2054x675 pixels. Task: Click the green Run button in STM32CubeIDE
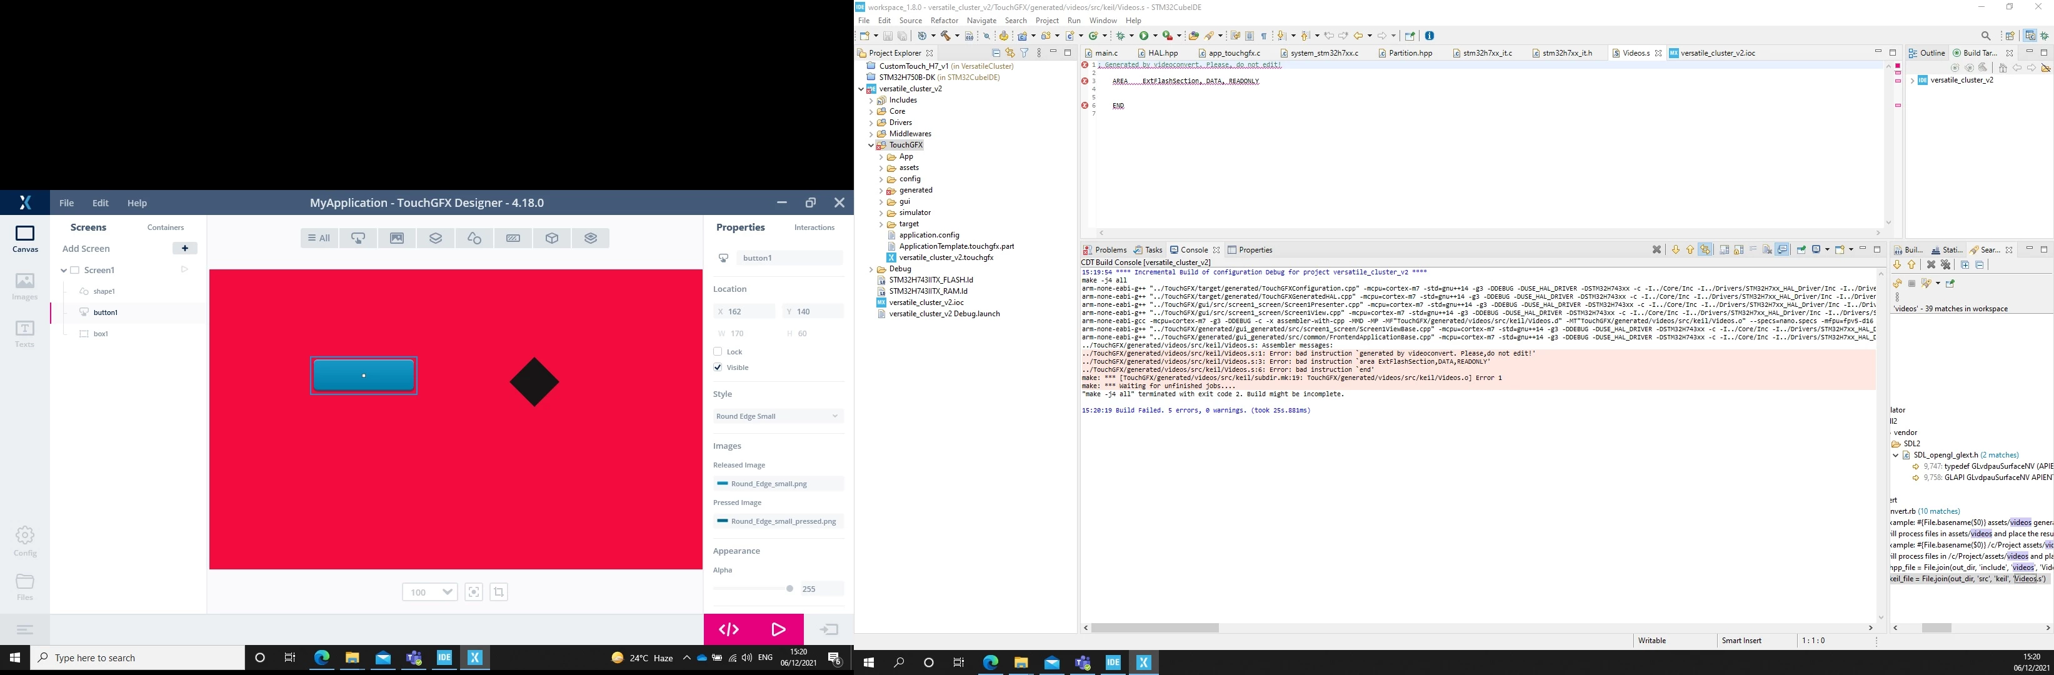(1143, 36)
